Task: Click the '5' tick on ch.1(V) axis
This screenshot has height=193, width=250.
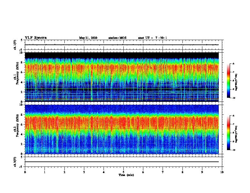Action: click(x=22, y=40)
